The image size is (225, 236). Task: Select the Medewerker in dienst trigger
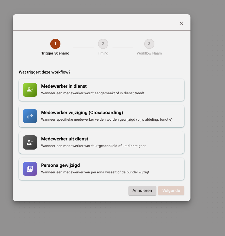tap(102, 90)
